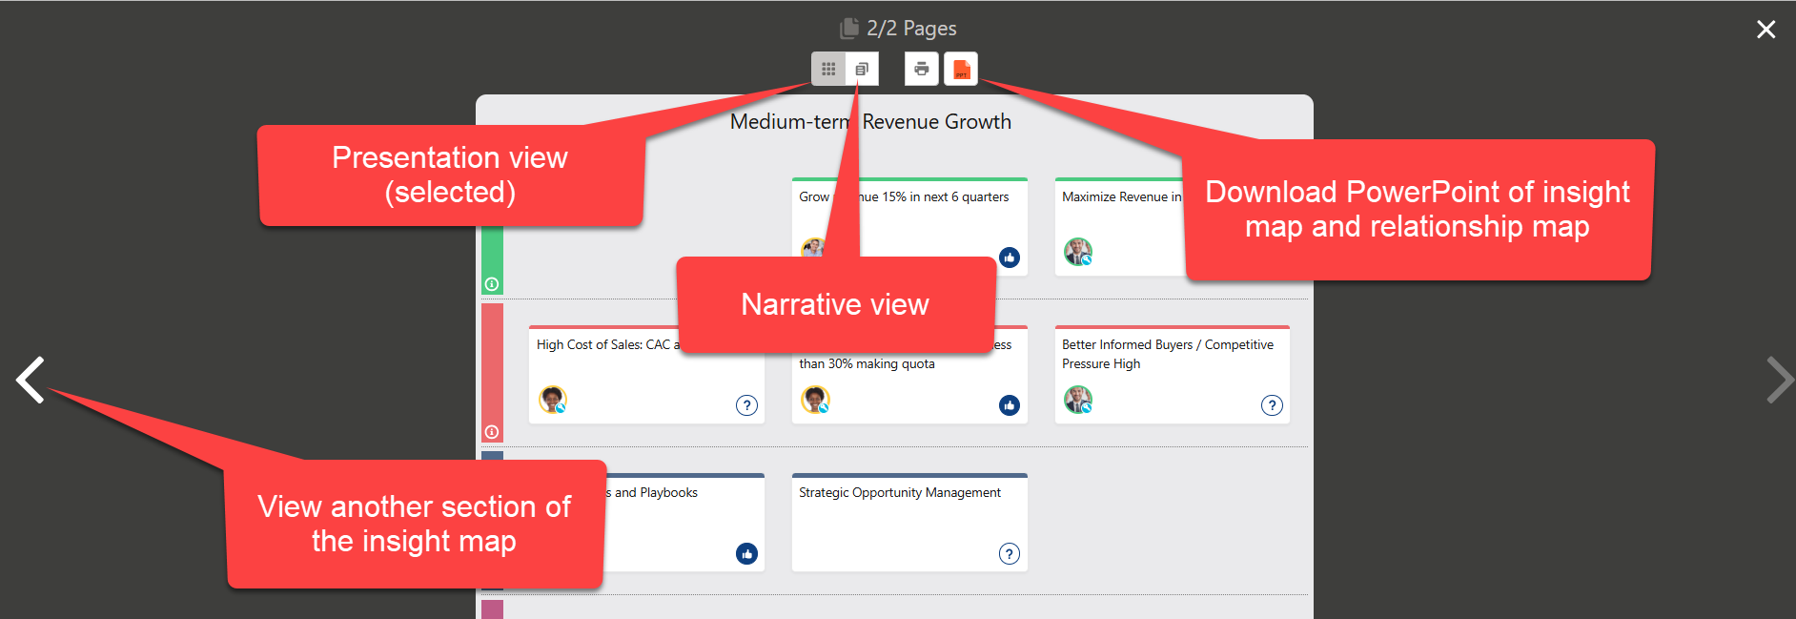Click avatar on High Cost of Sales card
This screenshot has height=619, width=1796.
[553, 400]
